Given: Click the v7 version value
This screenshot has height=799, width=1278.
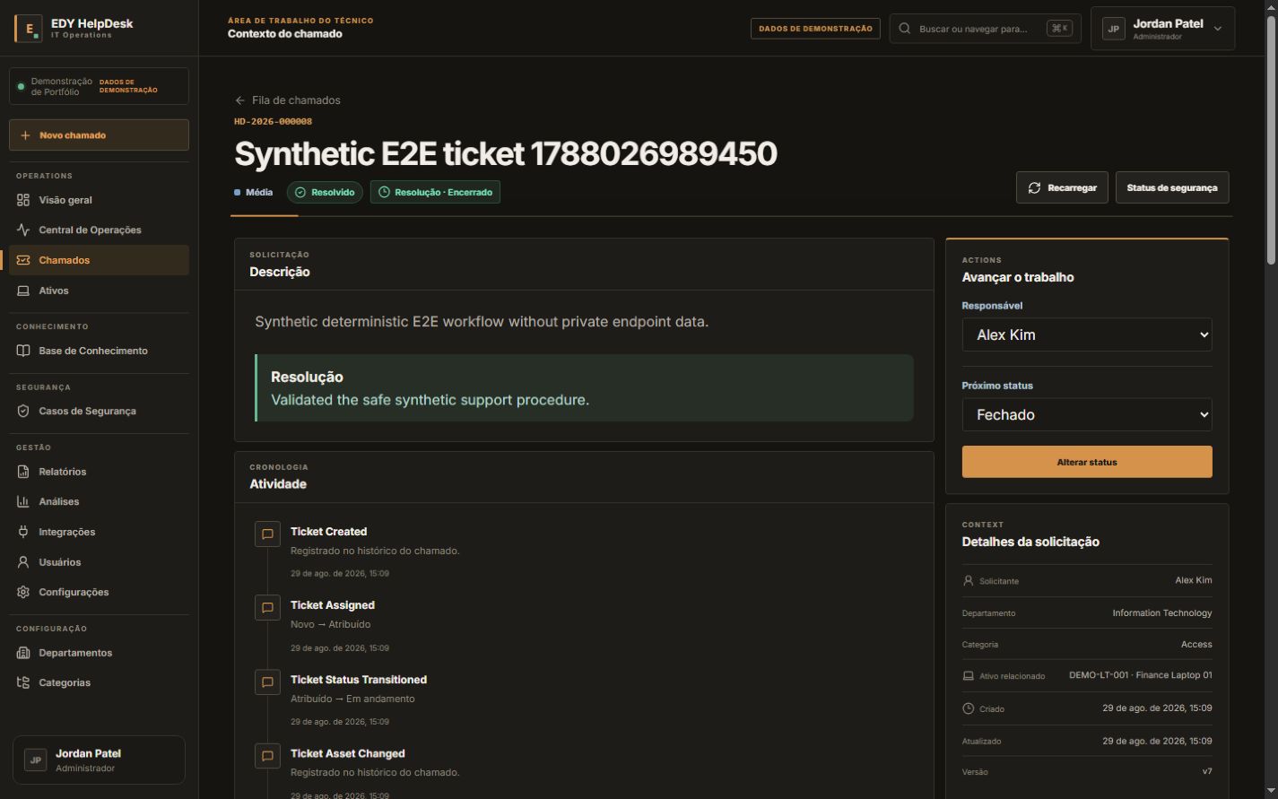Looking at the screenshot, I should [x=1207, y=771].
